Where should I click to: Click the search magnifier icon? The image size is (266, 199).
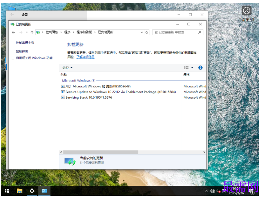pos(199,32)
